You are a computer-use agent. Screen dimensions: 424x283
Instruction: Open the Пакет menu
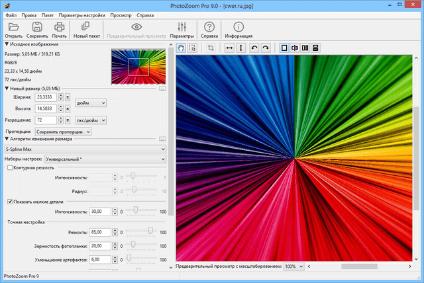pyautogui.click(x=48, y=14)
